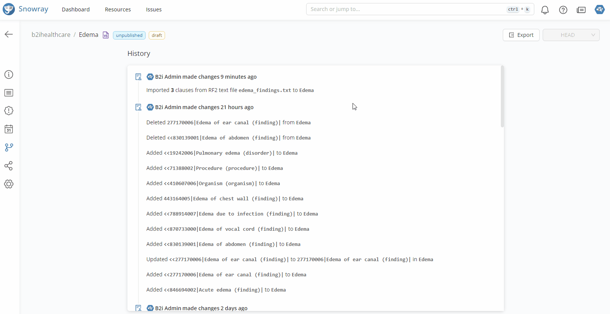Open the list content sidebar icon
This screenshot has width=610, height=314.
point(9,93)
